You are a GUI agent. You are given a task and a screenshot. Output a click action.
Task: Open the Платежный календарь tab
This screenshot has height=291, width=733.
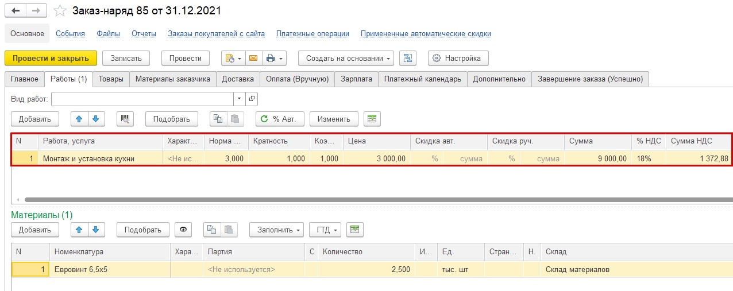pyautogui.click(x=422, y=79)
